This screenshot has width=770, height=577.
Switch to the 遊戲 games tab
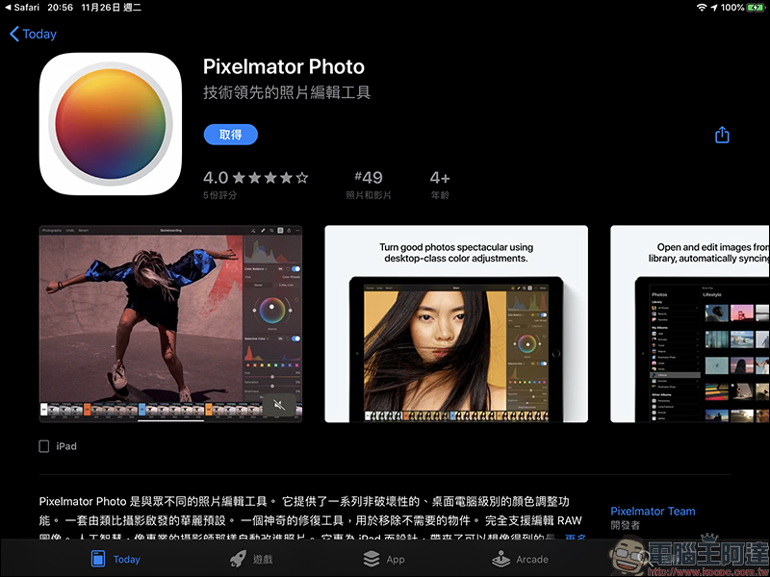tap(251, 559)
